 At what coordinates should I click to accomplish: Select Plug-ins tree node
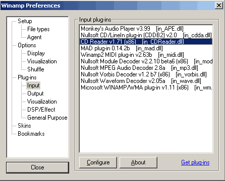tap(27, 77)
